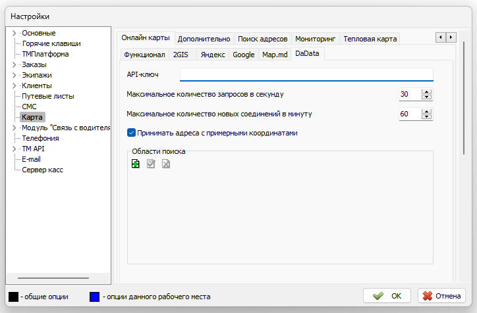Decrease new connections per minute value
Viewport: 477px width, 313px height.
click(x=426, y=116)
